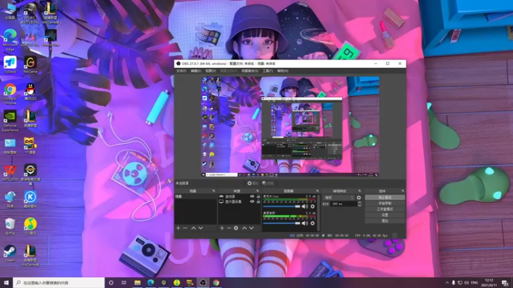Open File Explorer from the taskbar
The image size is (513, 288).
pos(137,282)
